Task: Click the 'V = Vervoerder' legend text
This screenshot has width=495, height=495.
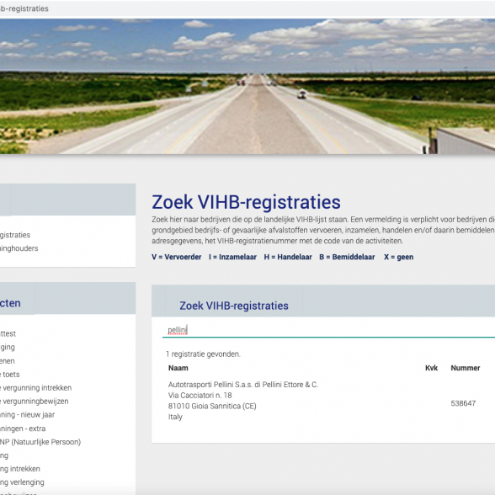Action: coord(177,257)
